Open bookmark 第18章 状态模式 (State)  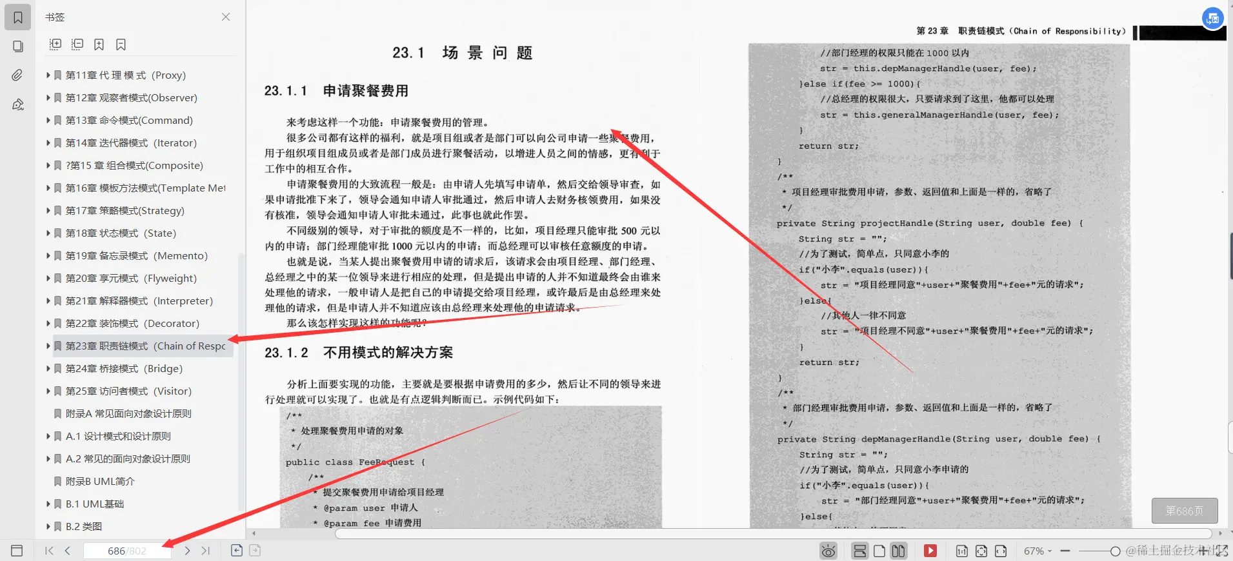(x=121, y=233)
